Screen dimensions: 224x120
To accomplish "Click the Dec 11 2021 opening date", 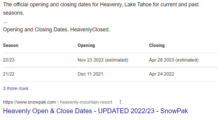I will coord(90,74).
